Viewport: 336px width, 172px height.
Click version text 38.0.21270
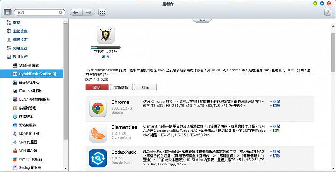point(121,108)
